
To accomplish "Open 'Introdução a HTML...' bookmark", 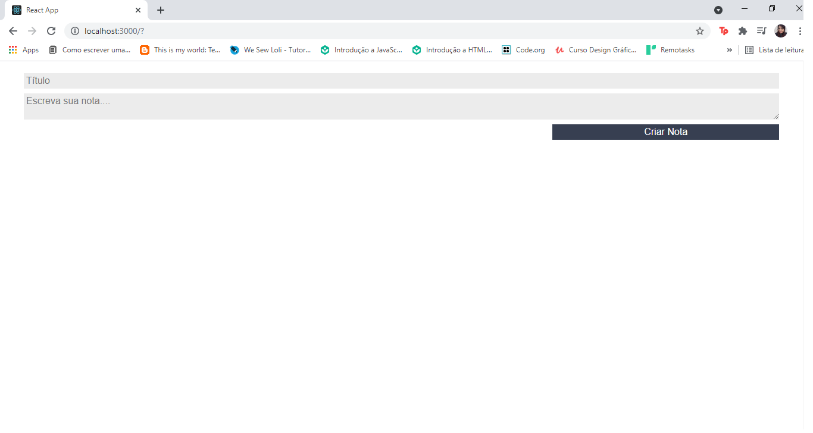I will [453, 50].
